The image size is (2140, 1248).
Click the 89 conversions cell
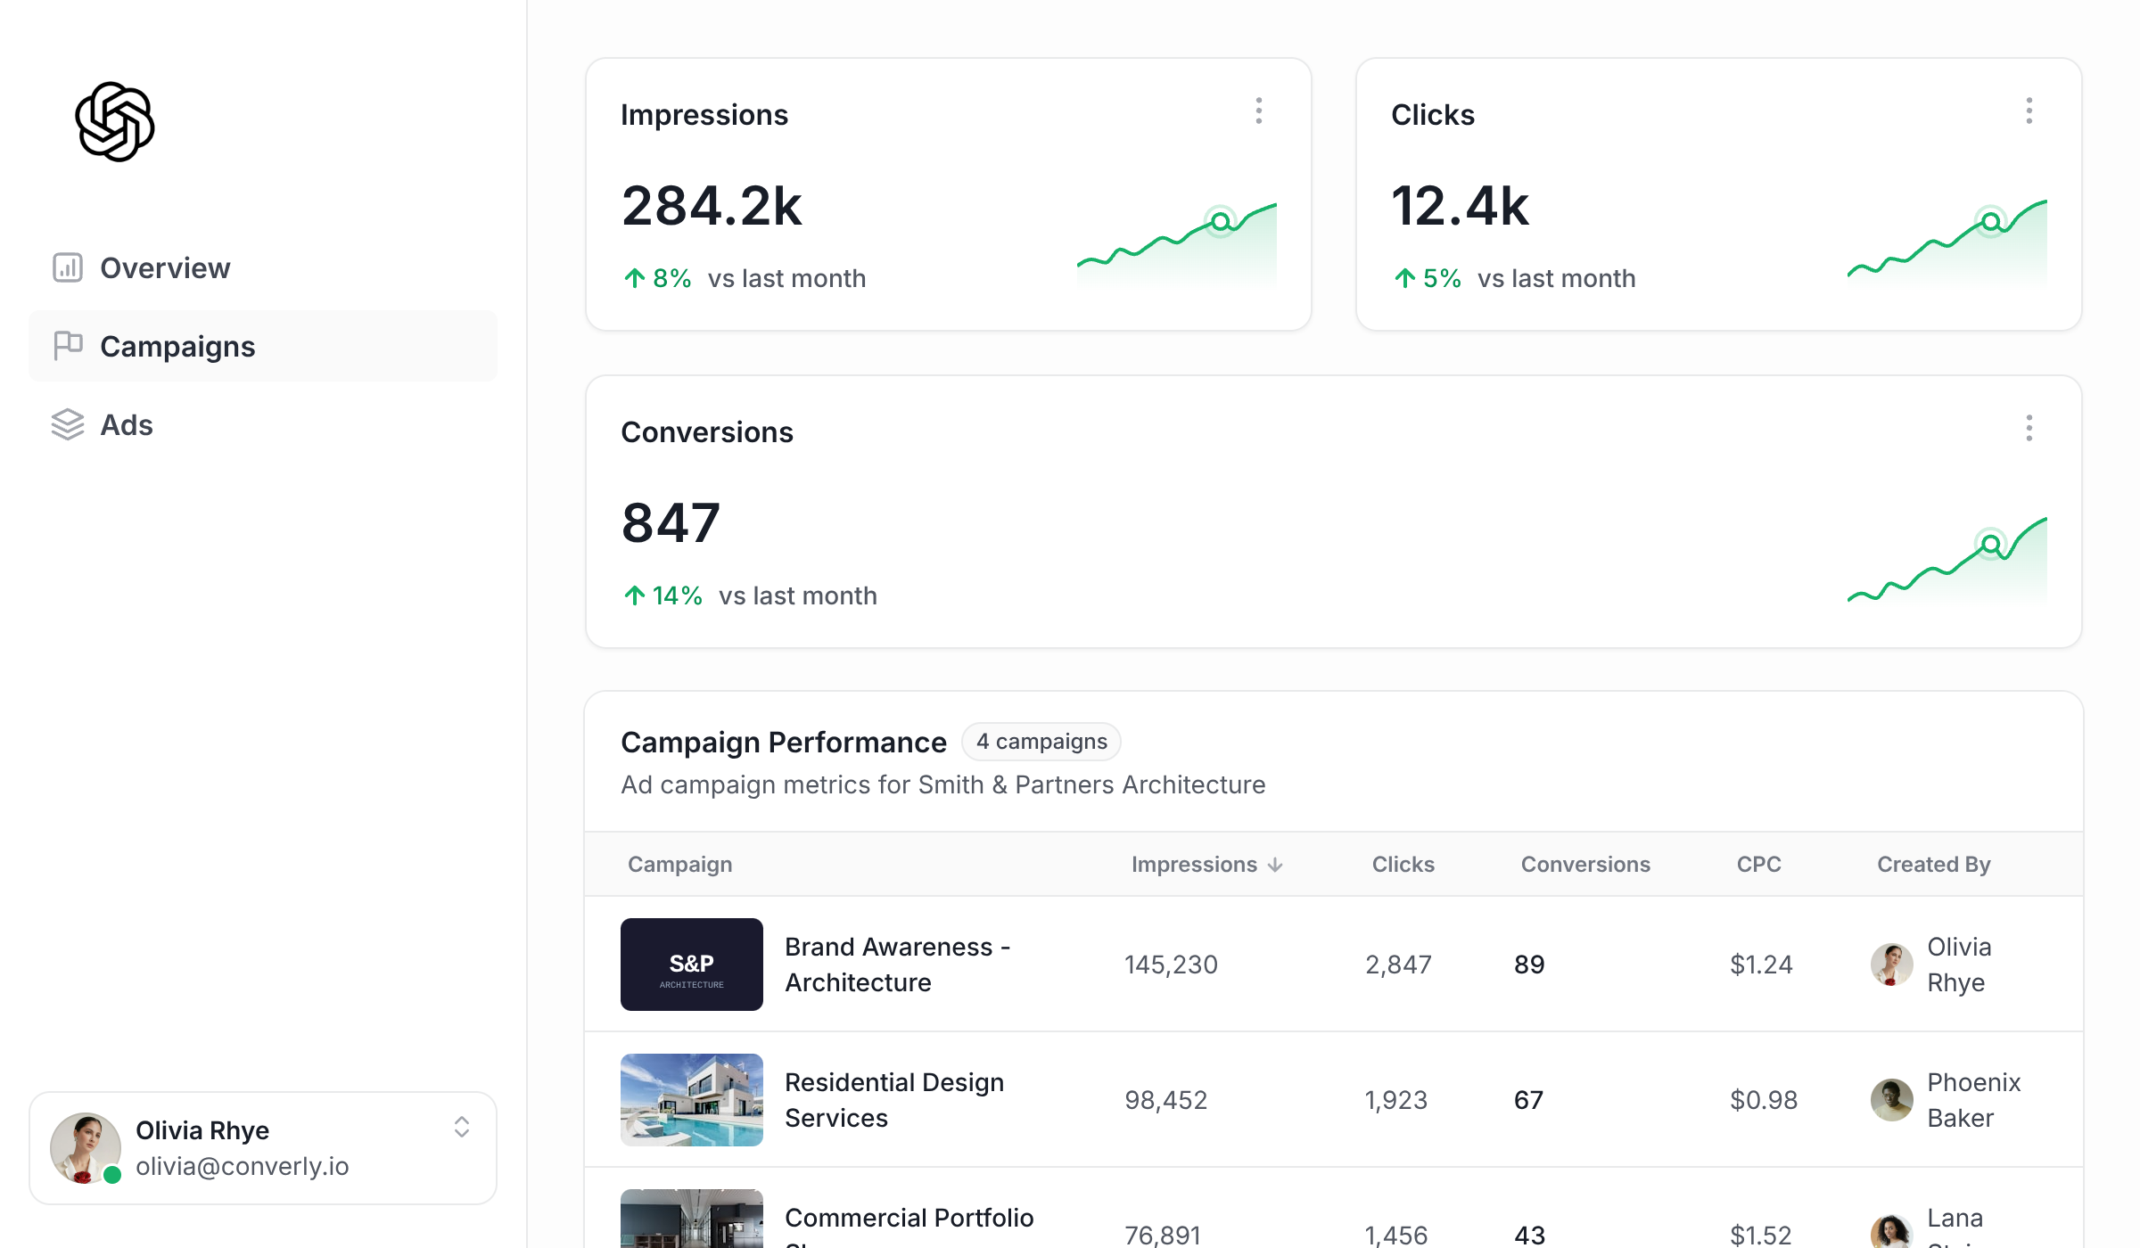[x=1529, y=965]
